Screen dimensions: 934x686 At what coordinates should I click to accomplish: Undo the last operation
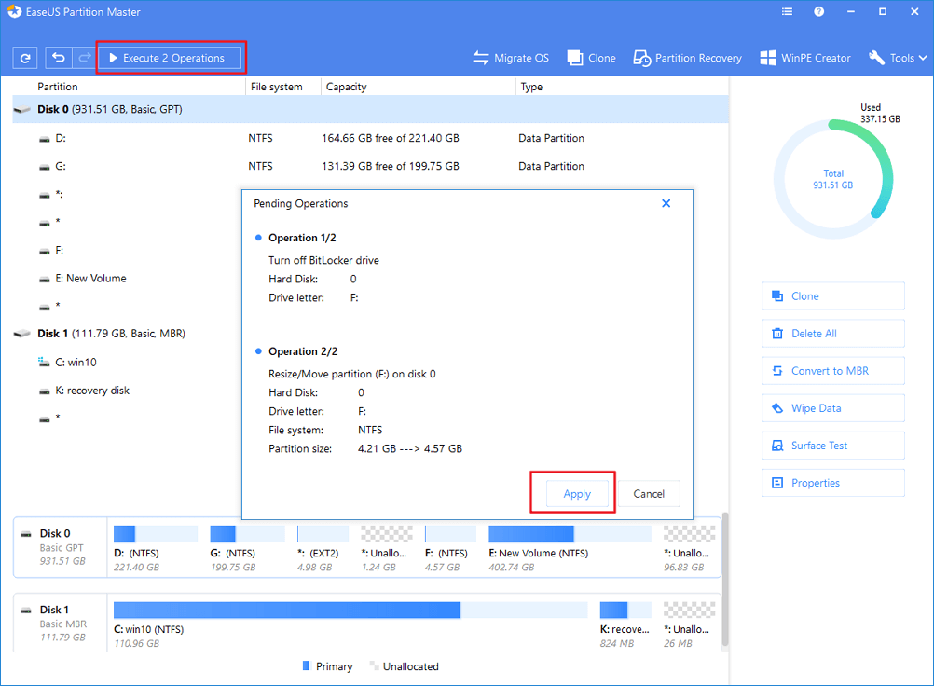pos(59,58)
